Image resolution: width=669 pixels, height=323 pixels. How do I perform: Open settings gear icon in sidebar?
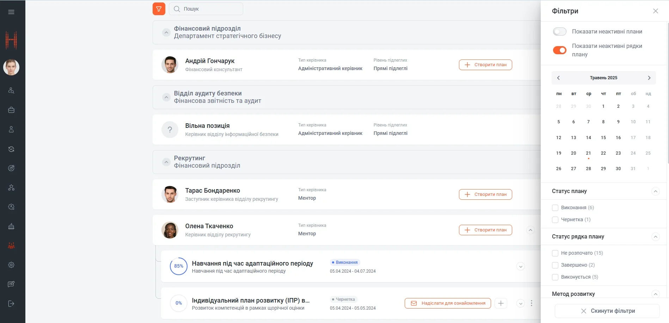[x=11, y=265]
